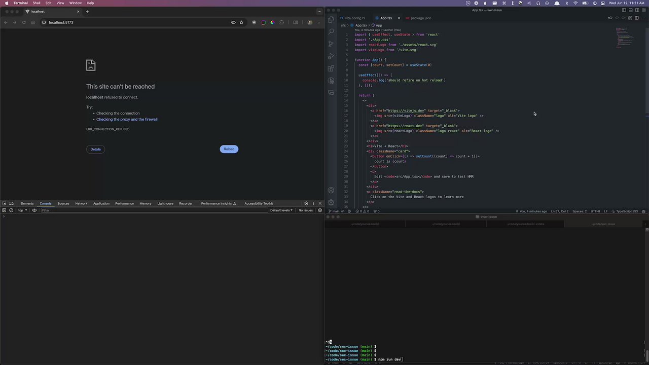The height and width of the screenshot is (365, 649).
Task: Open VS Code Accounts menu
Action: [331, 190]
